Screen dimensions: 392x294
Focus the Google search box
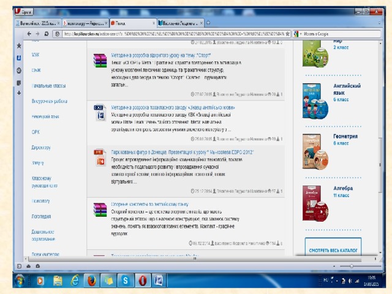(x=342, y=34)
